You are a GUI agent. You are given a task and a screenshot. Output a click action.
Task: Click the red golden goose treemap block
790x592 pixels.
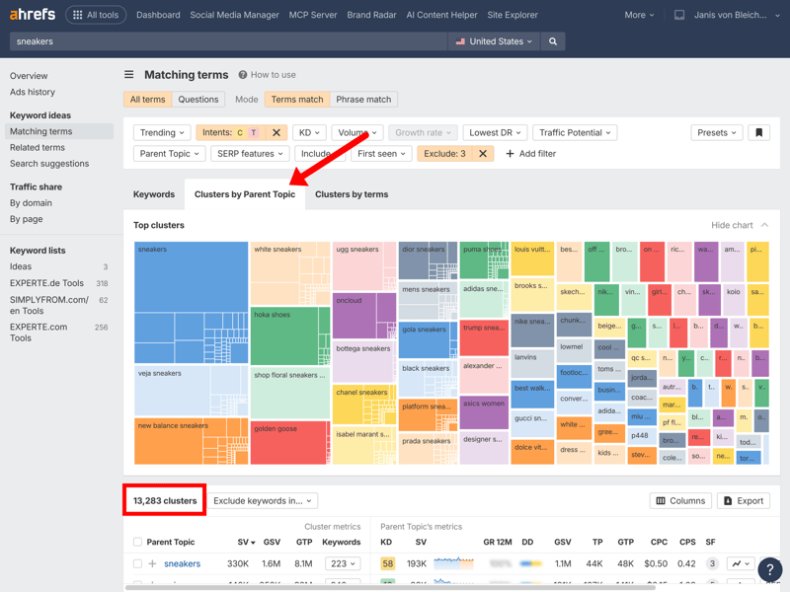[289, 442]
